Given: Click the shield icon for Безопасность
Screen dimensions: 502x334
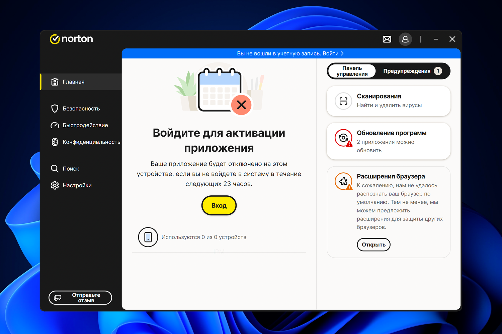Looking at the screenshot, I should click(x=55, y=109).
